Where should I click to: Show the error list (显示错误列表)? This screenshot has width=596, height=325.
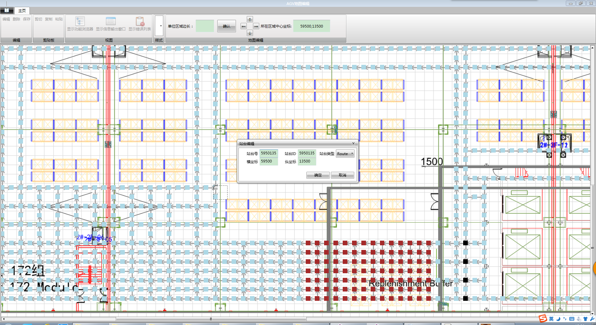(x=140, y=24)
